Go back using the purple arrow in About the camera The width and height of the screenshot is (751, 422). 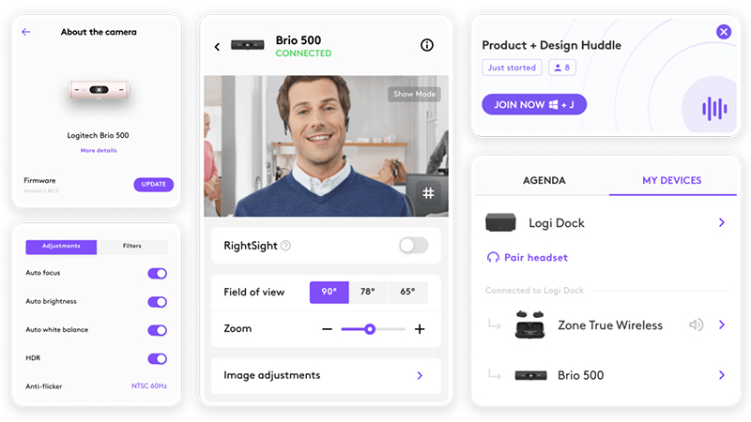[26, 32]
